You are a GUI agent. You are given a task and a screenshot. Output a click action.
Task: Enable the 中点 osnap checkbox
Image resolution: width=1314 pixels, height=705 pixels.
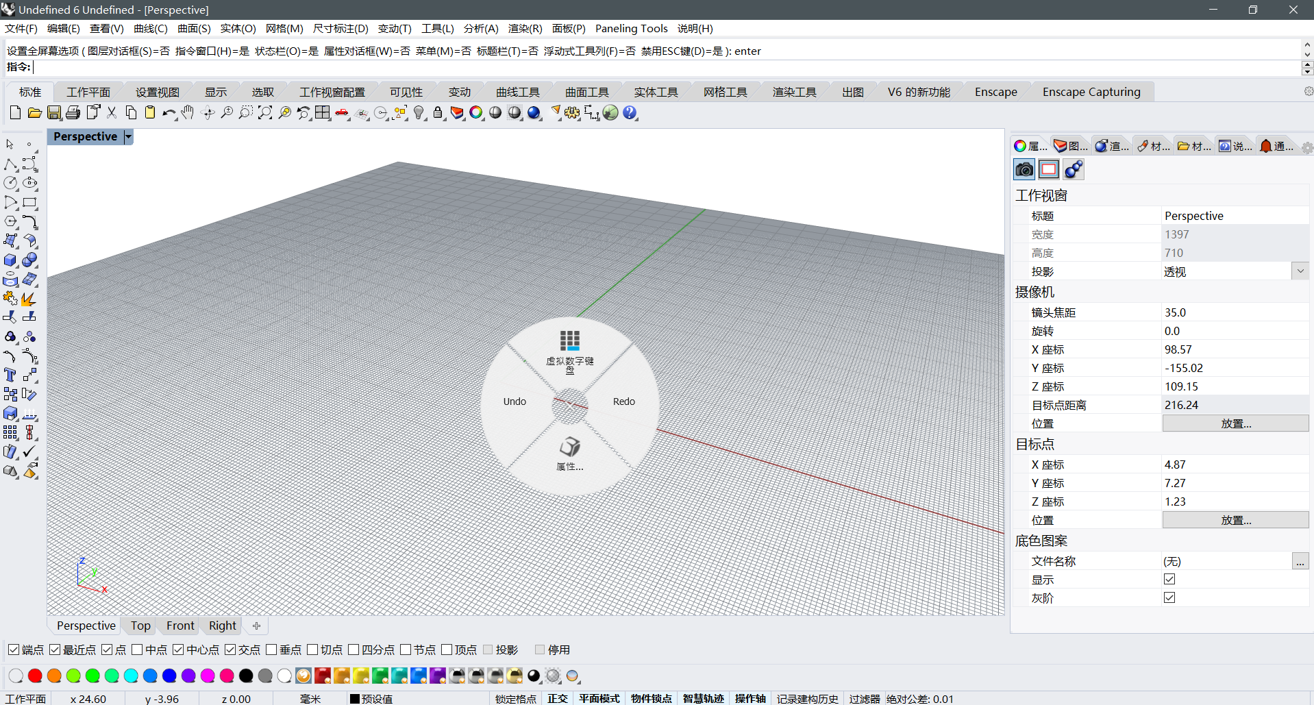coord(137,650)
